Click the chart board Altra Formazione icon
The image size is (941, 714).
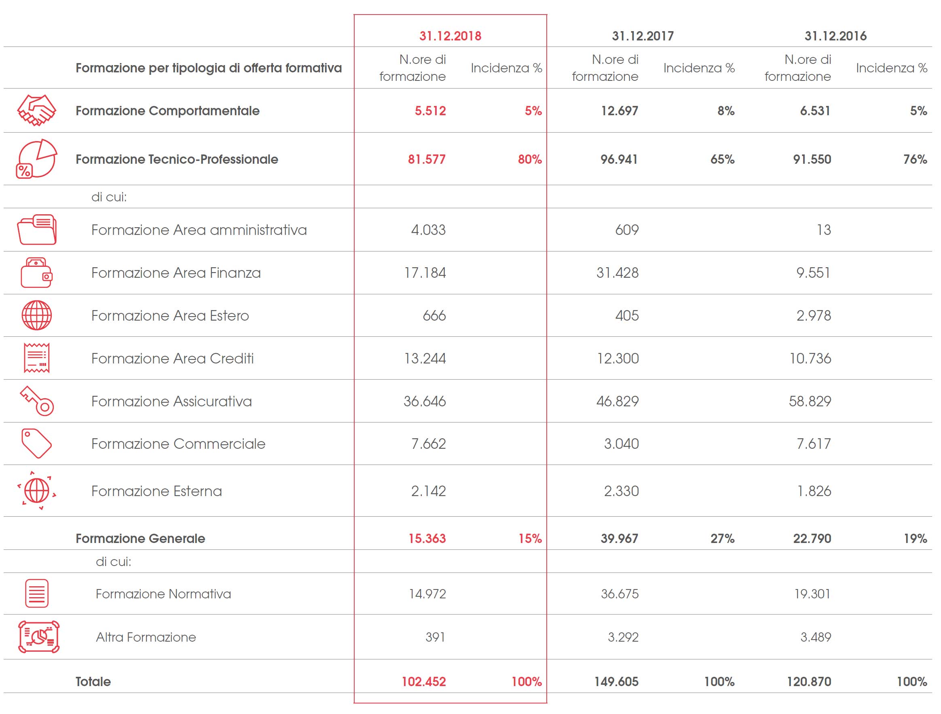[39, 637]
